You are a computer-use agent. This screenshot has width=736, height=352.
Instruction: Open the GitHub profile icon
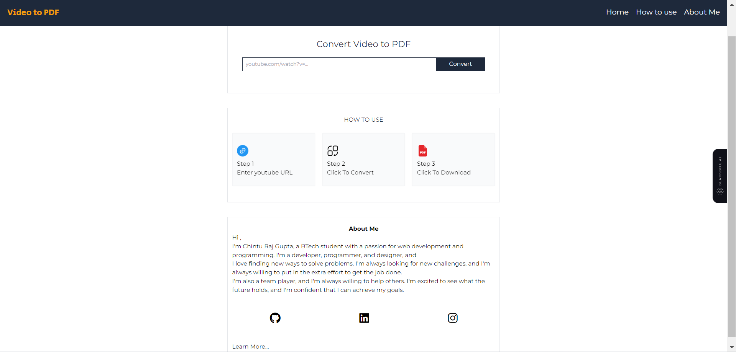point(275,318)
